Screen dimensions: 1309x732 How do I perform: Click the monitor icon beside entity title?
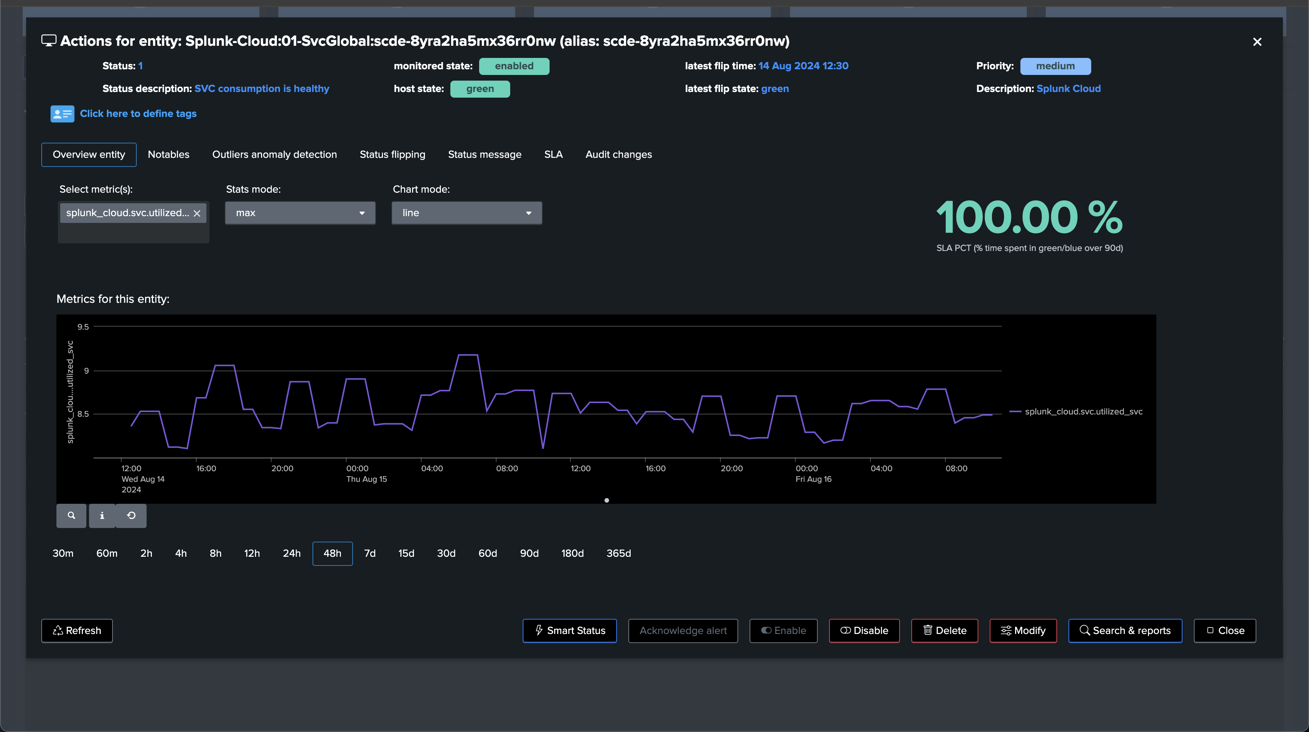(49, 40)
